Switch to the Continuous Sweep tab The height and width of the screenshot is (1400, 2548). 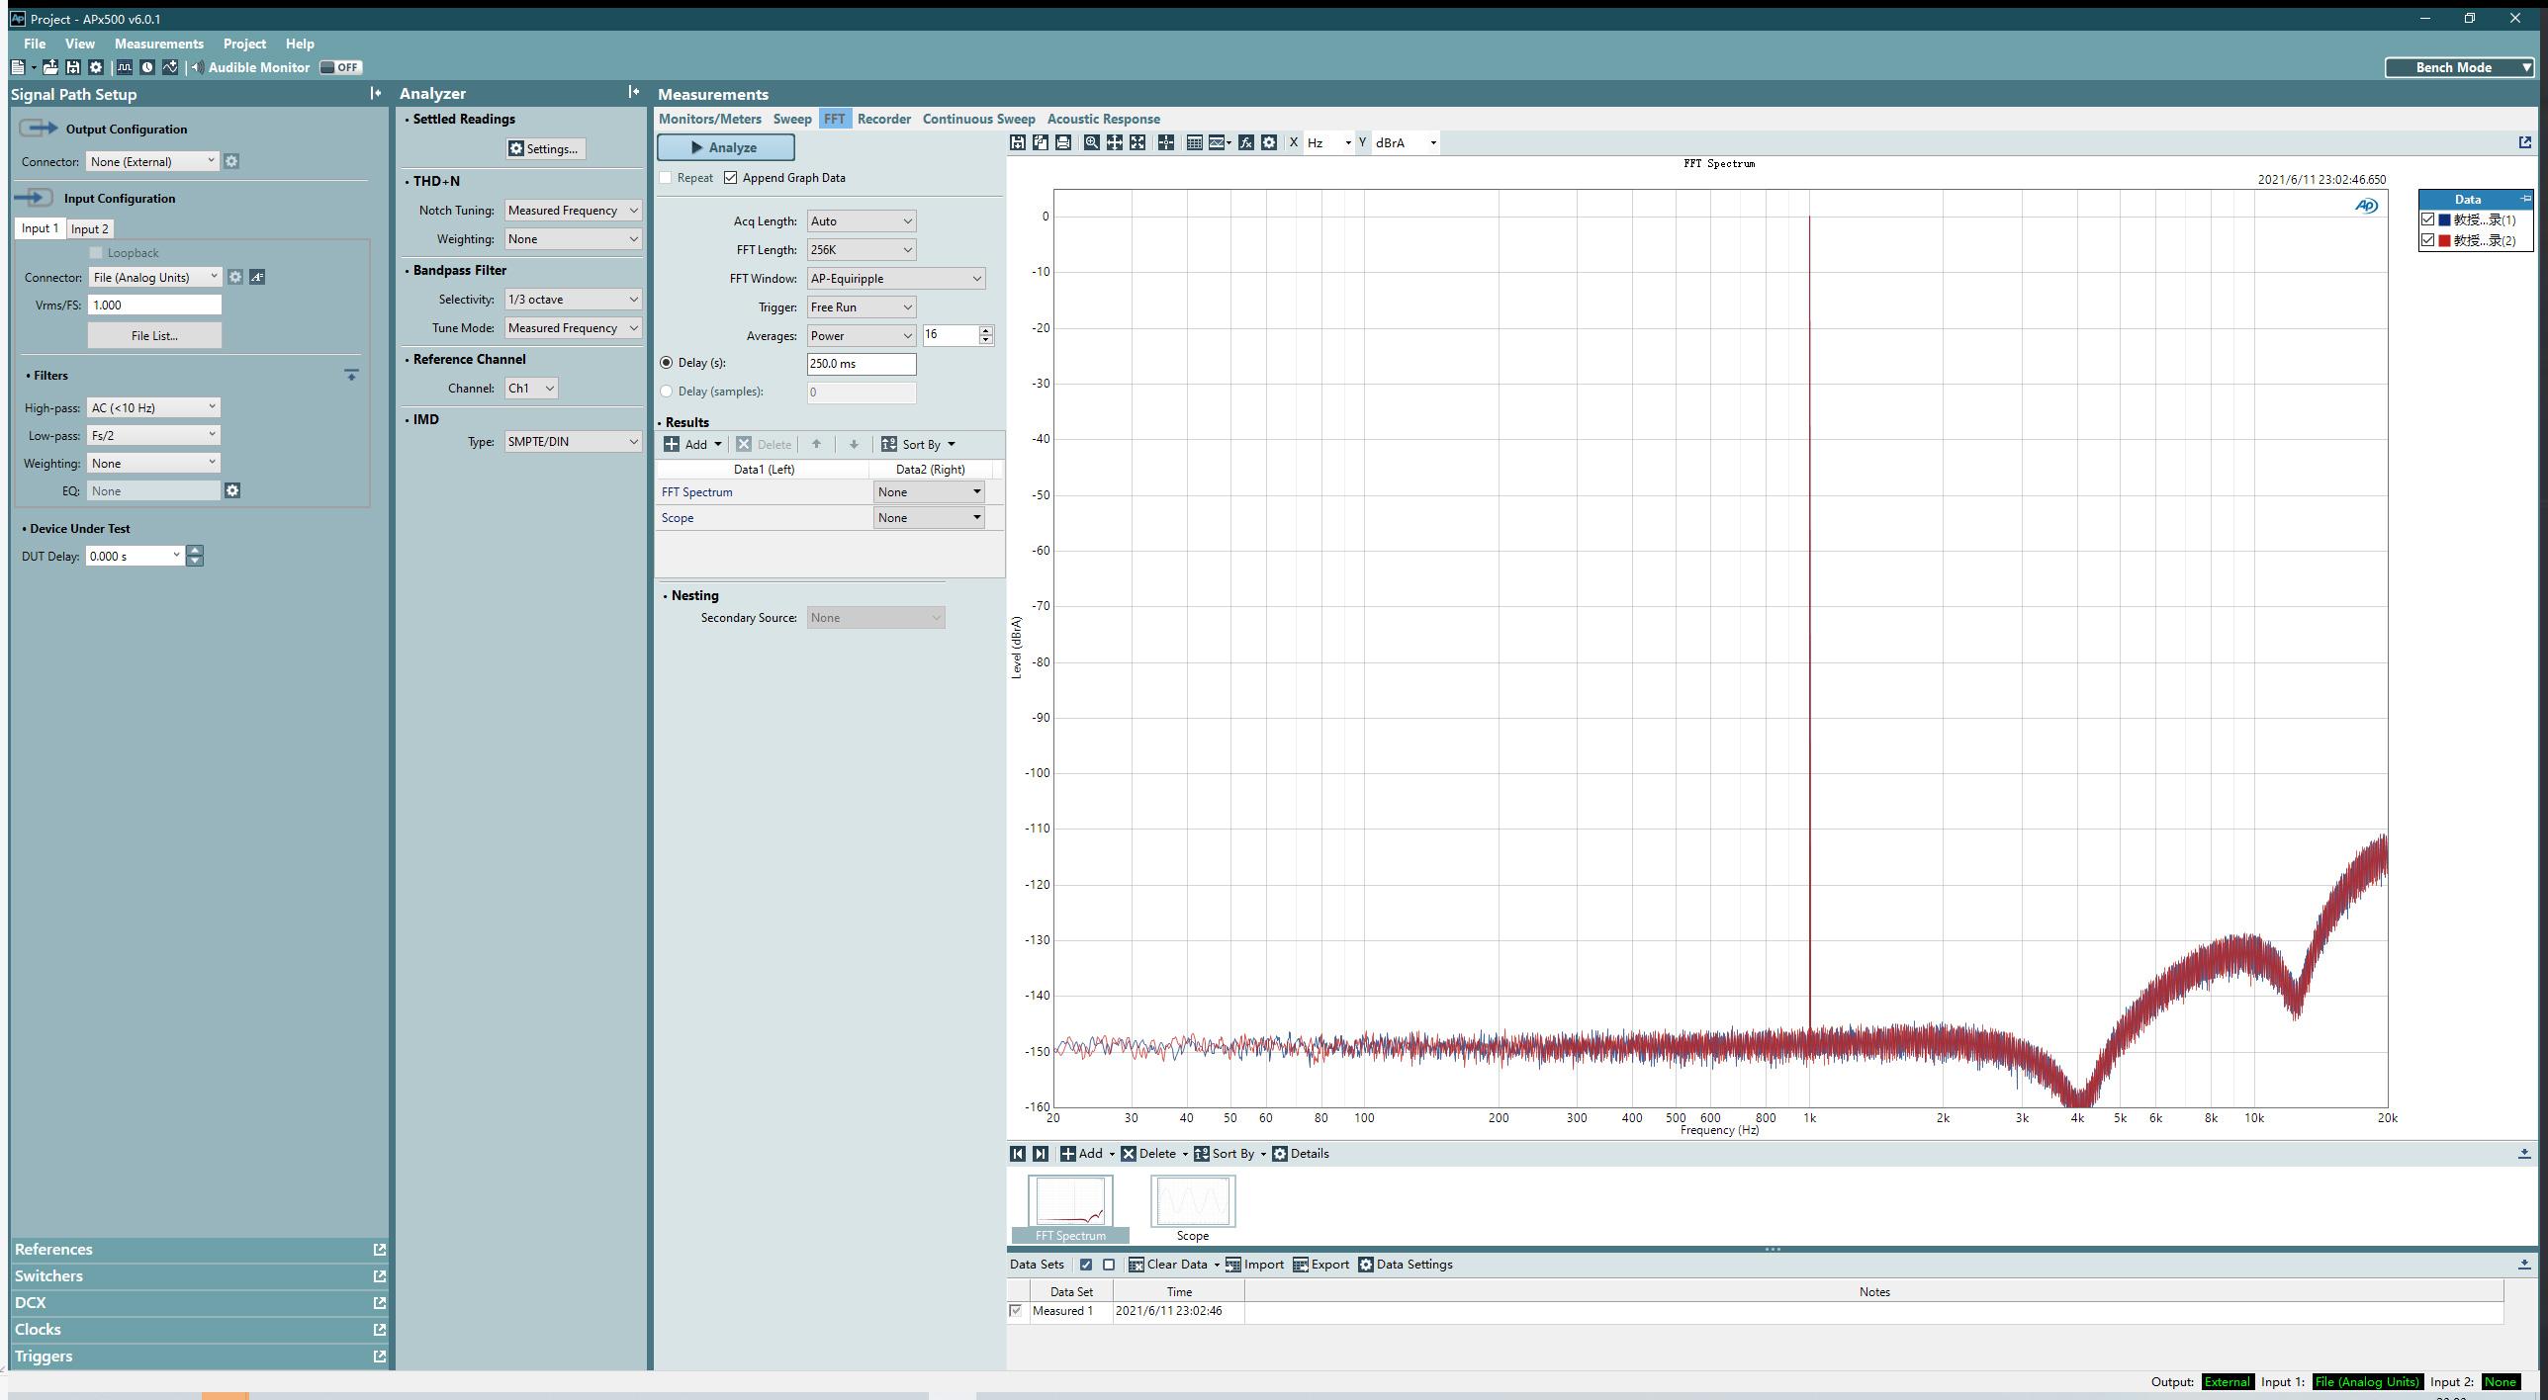(978, 119)
